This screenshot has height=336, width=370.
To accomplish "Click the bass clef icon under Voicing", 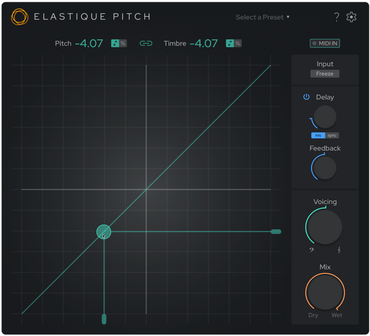I will click(312, 250).
